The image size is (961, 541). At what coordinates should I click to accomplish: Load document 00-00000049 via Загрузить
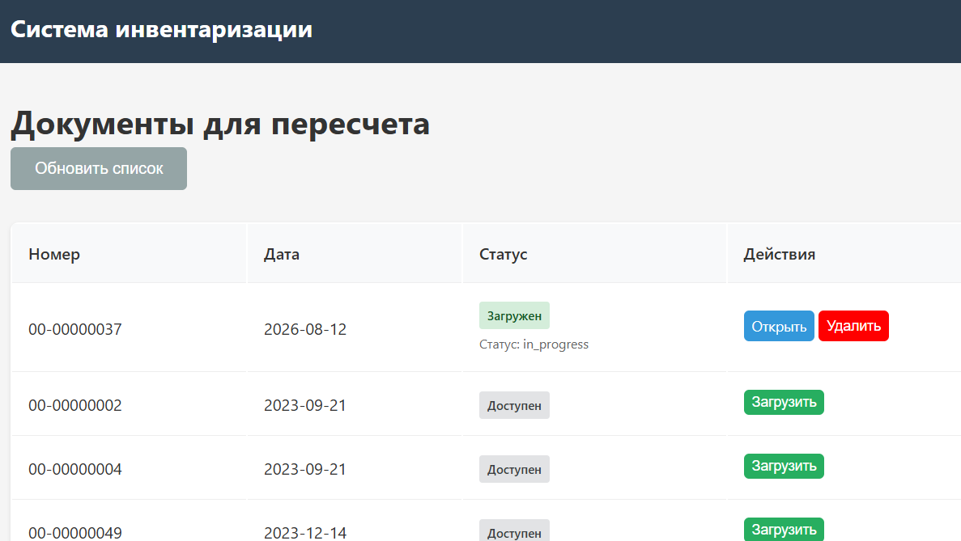point(784,530)
